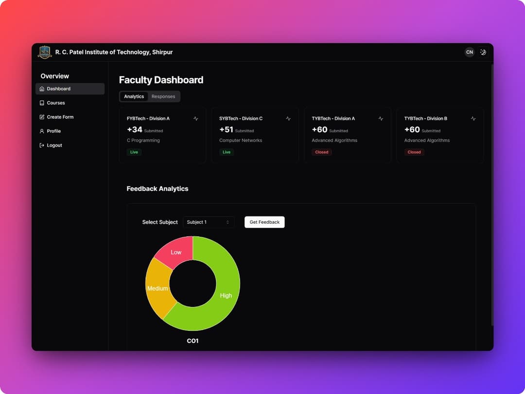Click the Closed badge on TYBTech Division B
The height and width of the screenshot is (394, 525).
tap(414, 152)
